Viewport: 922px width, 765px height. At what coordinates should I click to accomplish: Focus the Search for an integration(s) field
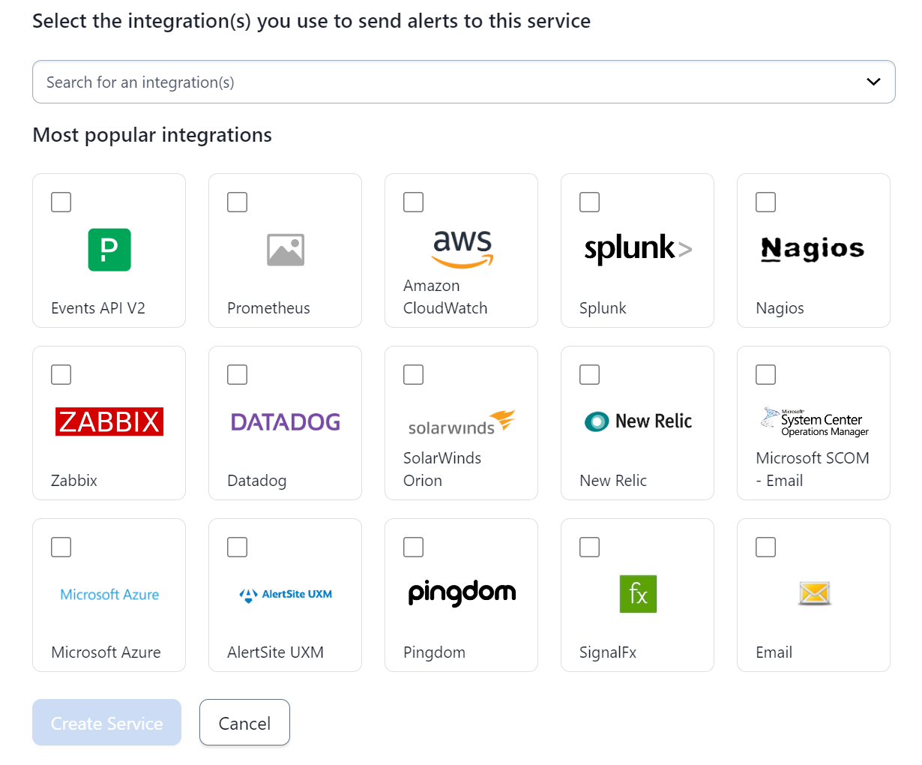(x=464, y=82)
